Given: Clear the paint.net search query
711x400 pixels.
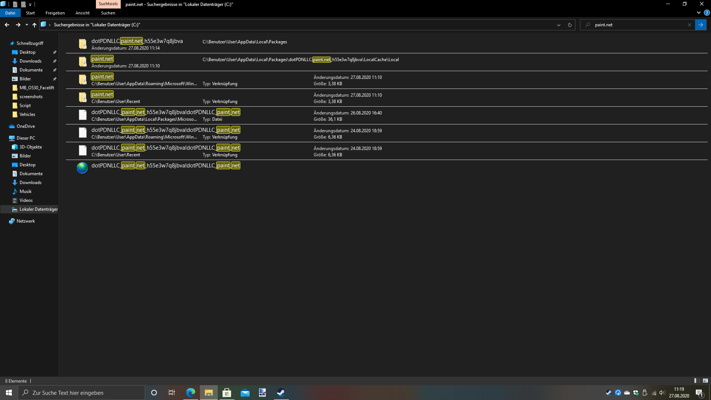Looking at the screenshot, I should pos(689,25).
